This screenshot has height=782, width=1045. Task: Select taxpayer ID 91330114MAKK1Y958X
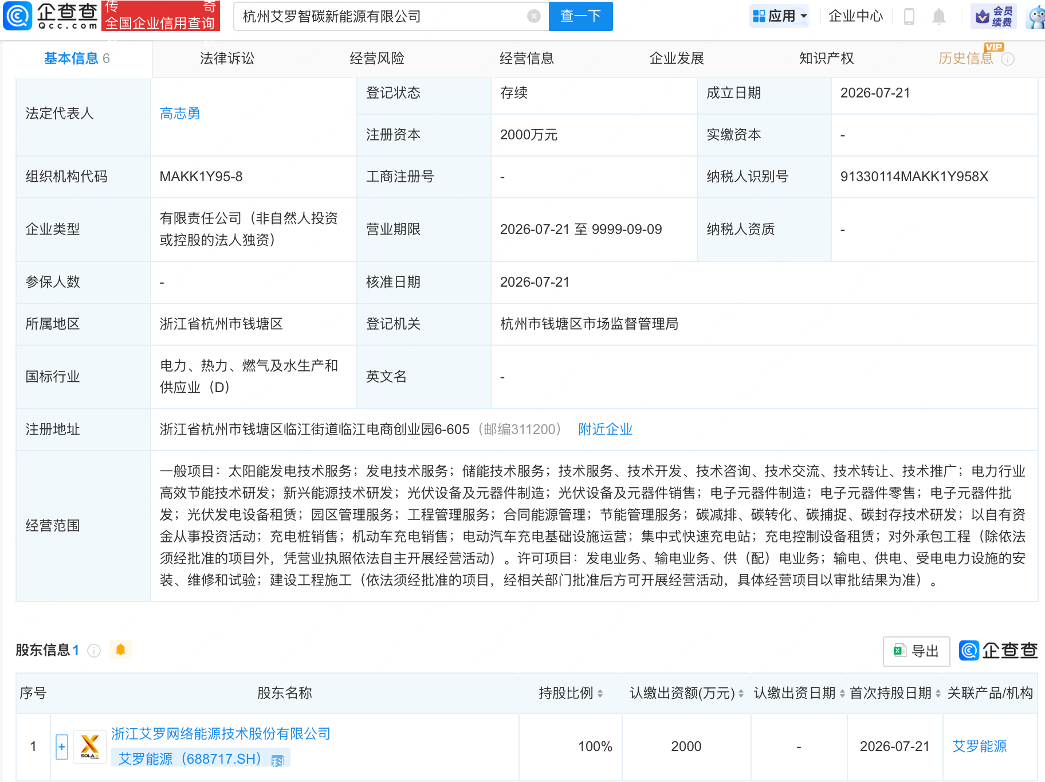point(914,177)
